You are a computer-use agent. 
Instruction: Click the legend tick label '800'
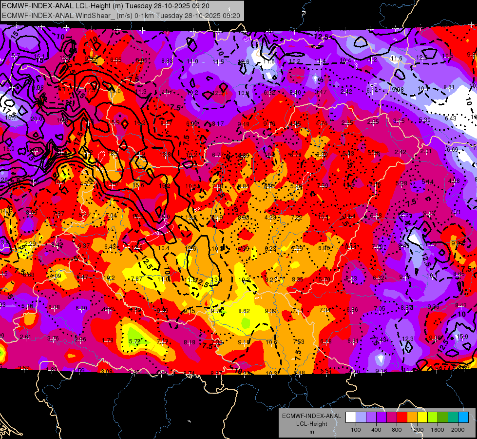coord(397,430)
